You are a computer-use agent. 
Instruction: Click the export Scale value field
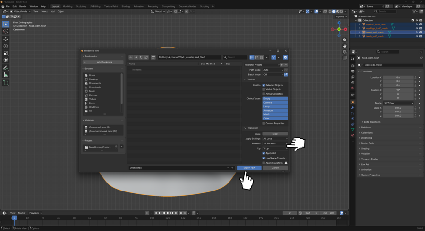275,134
